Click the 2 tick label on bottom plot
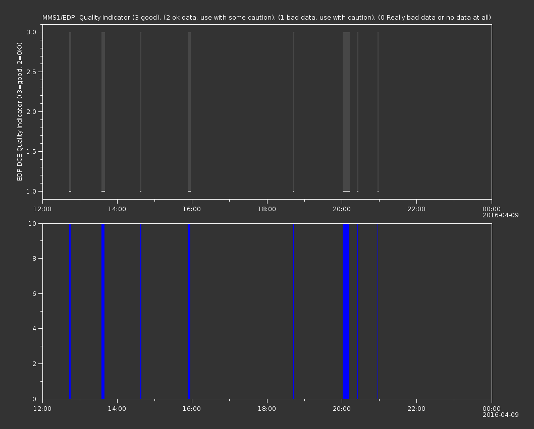This screenshot has width=534, height=429. 34,363
